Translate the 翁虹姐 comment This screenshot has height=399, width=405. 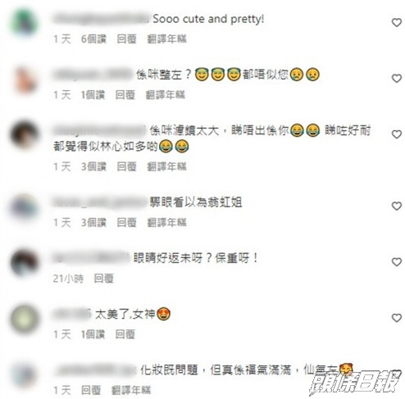click(x=166, y=223)
